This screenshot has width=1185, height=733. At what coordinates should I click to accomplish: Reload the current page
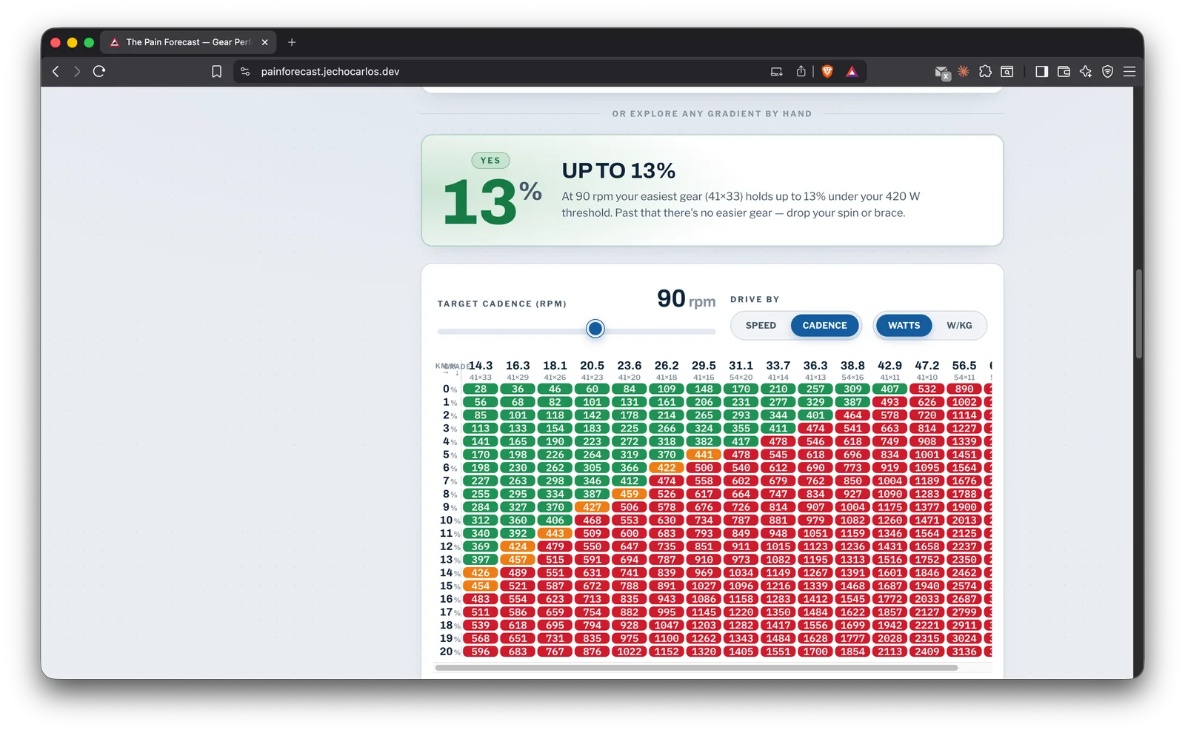pos(99,72)
